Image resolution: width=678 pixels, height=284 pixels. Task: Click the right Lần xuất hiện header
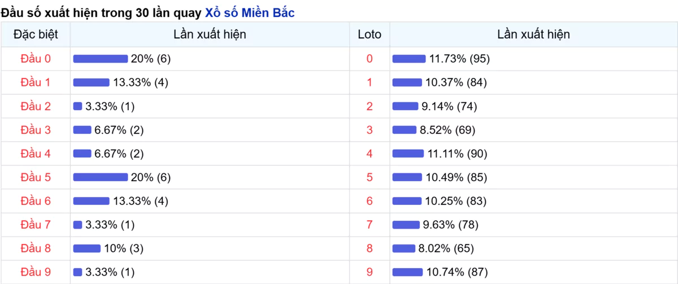(533, 34)
